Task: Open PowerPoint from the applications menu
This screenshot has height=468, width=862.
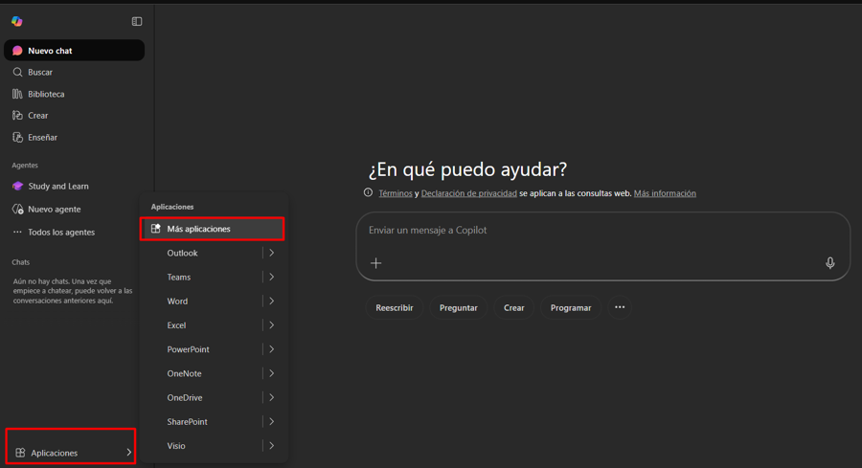Action: click(x=188, y=349)
